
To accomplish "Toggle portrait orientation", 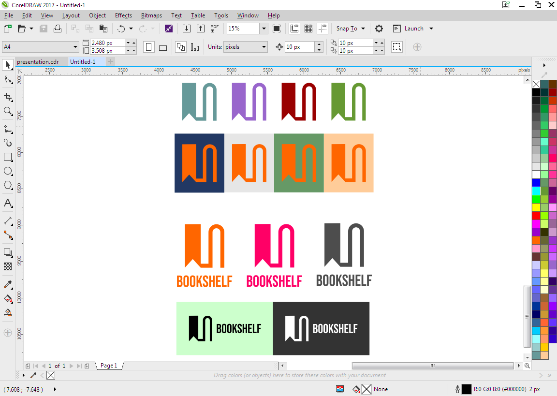I will pos(149,47).
